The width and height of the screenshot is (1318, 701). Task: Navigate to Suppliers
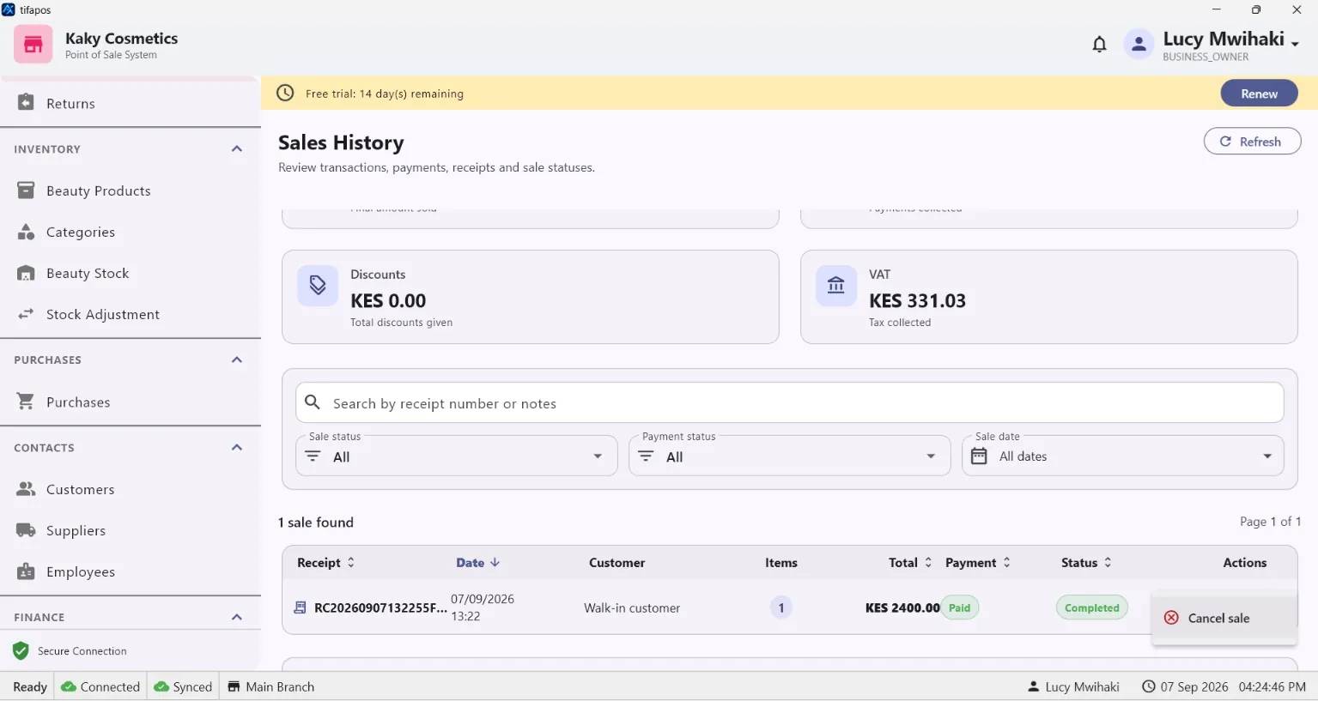pyautogui.click(x=131, y=530)
